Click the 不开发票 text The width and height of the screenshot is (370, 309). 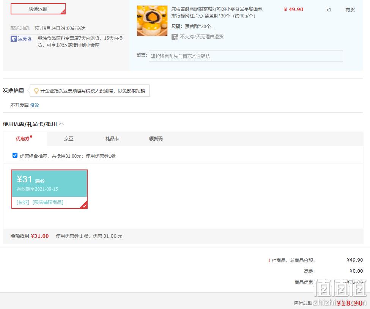[x=20, y=105]
